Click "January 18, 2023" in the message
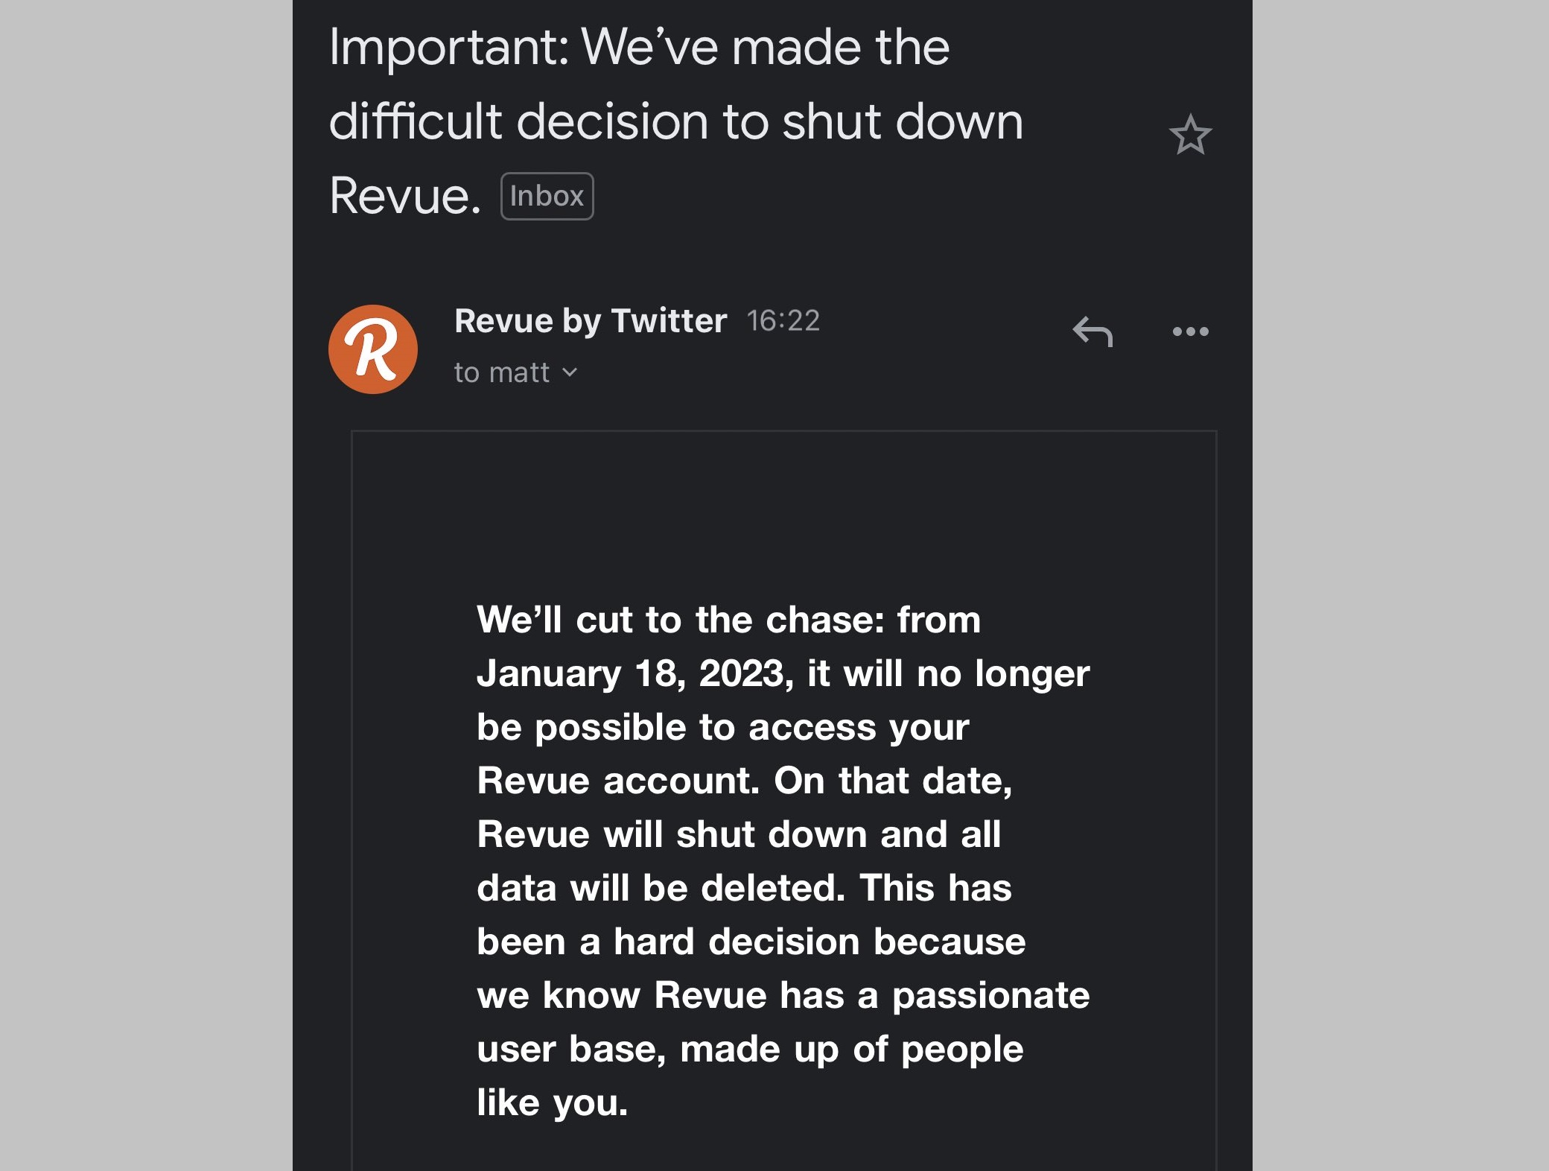The height and width of the screenshot is (1171, 1549). pyautogui.click(x=631, y=673)
